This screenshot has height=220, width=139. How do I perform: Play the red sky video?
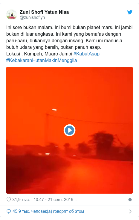(x=70, y=130)
